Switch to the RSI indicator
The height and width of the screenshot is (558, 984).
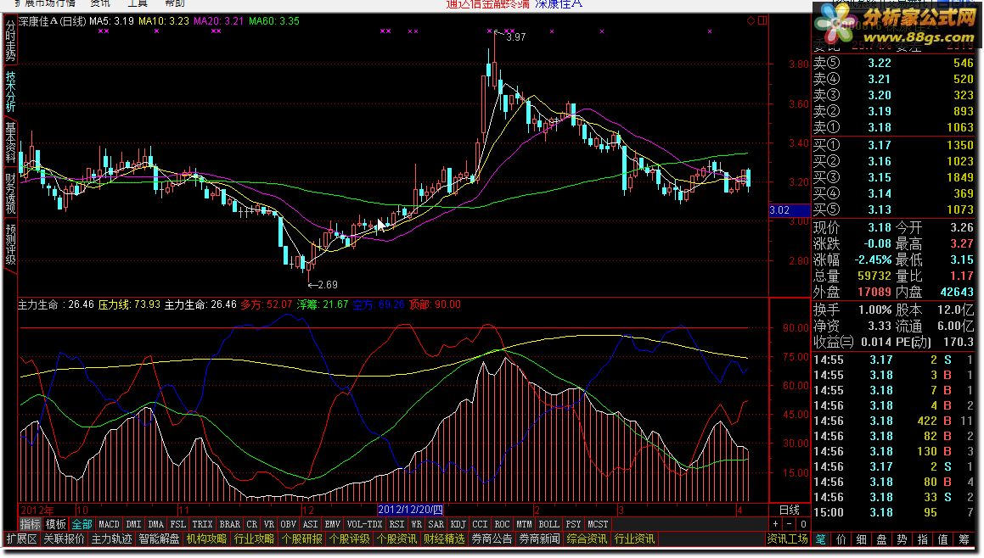point(396,524)
